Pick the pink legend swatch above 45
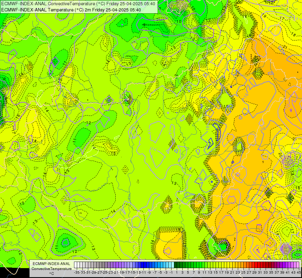Image resolution: width=302 pixels, height=278 pixels. (x=298, y=265)
